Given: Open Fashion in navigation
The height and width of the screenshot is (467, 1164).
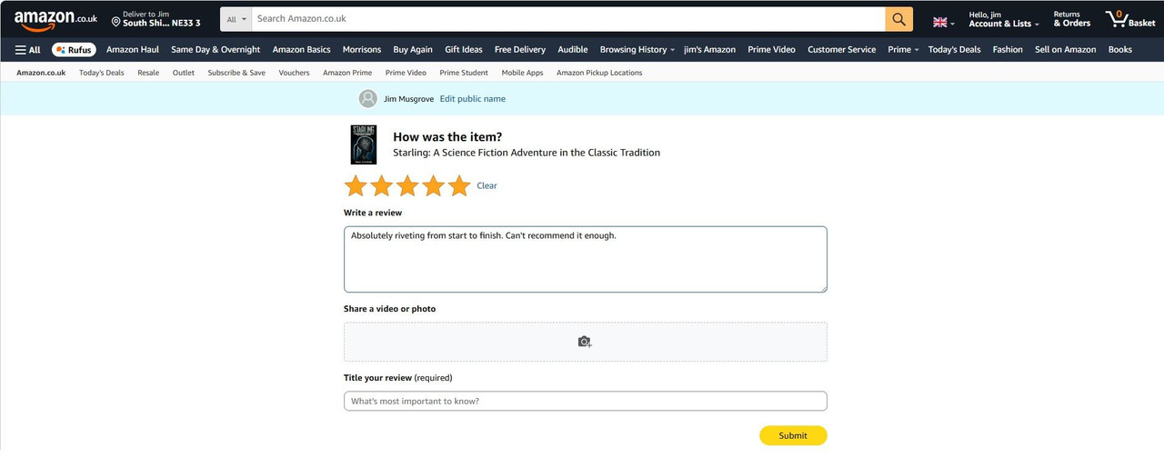Looking at the screenshot, I should click(x=1008, y=50).
